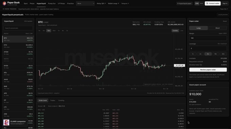The image size is (231, 129).
Task: Switch to the Funding tab
Action: (61, 100)
